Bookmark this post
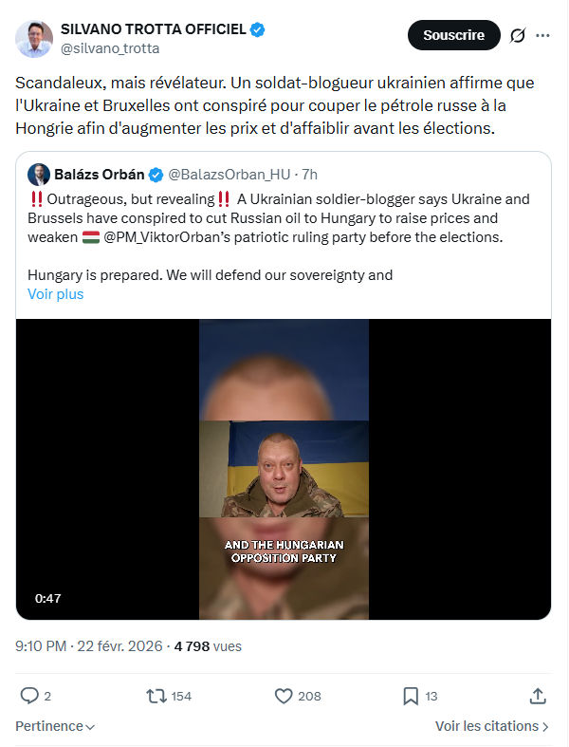Viewport: 569px width, 747px height. (411, 696)
